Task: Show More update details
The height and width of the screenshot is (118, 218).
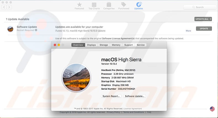Action: click(x=188, y=31)
